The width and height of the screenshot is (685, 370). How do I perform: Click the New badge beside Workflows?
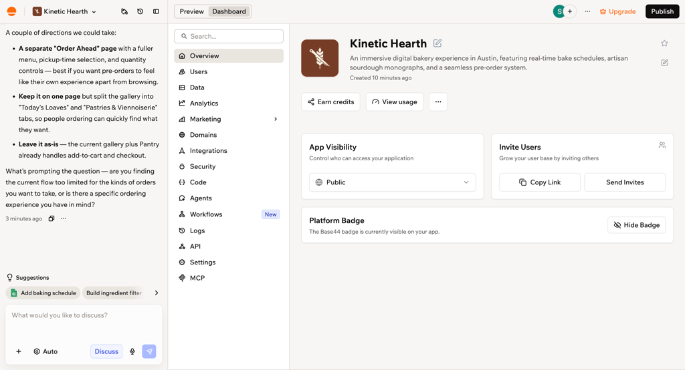[x=270, y=214]
